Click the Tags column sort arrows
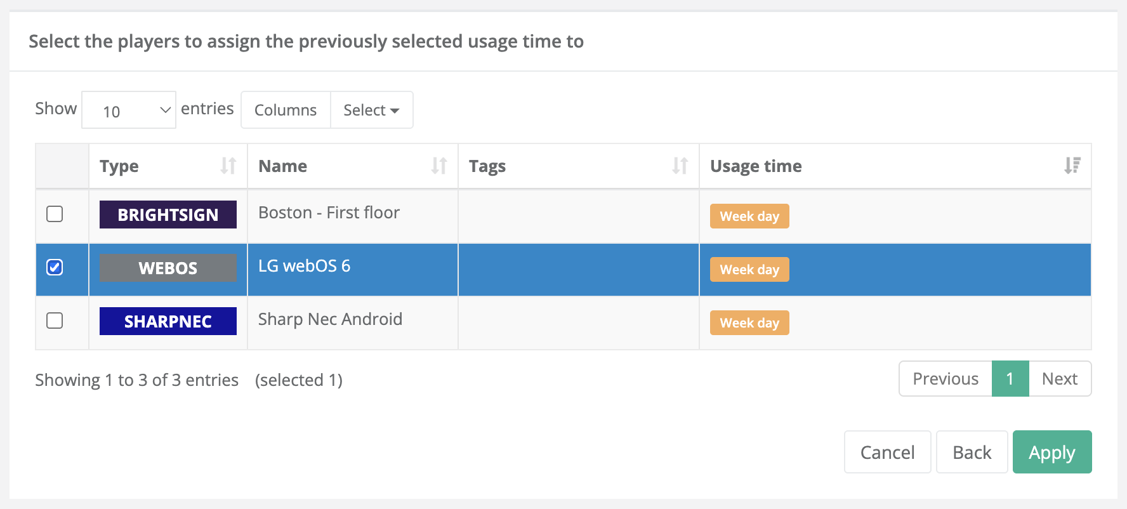The height and width of the screenshot is (509, 1127). click(x=680, y=166)
